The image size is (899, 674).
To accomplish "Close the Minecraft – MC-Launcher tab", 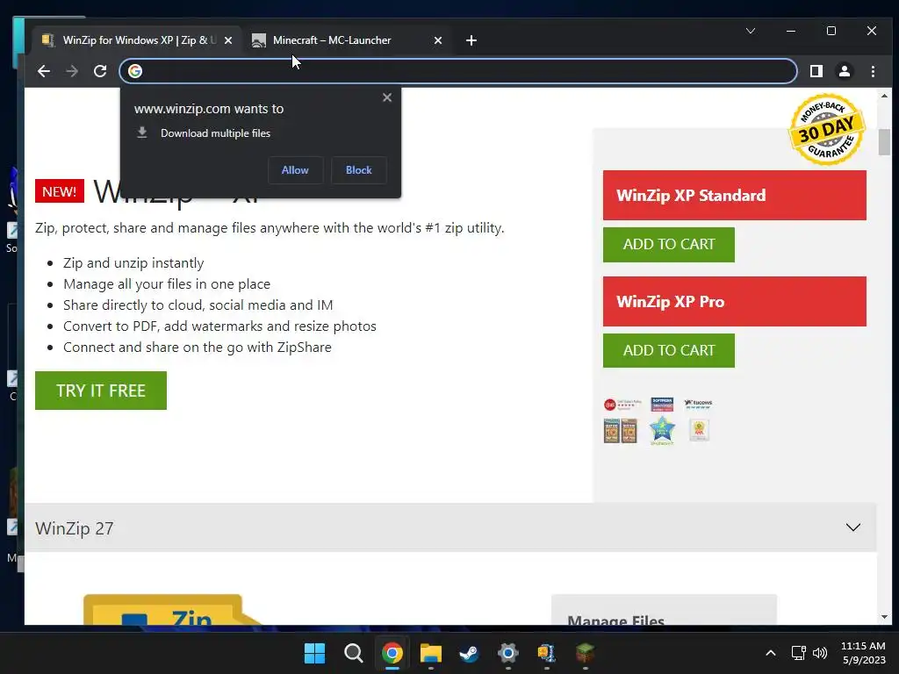I will click(x=438, y=40).
